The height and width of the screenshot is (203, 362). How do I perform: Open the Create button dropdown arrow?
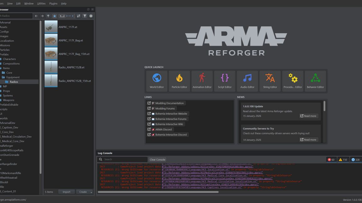[91, 192]
